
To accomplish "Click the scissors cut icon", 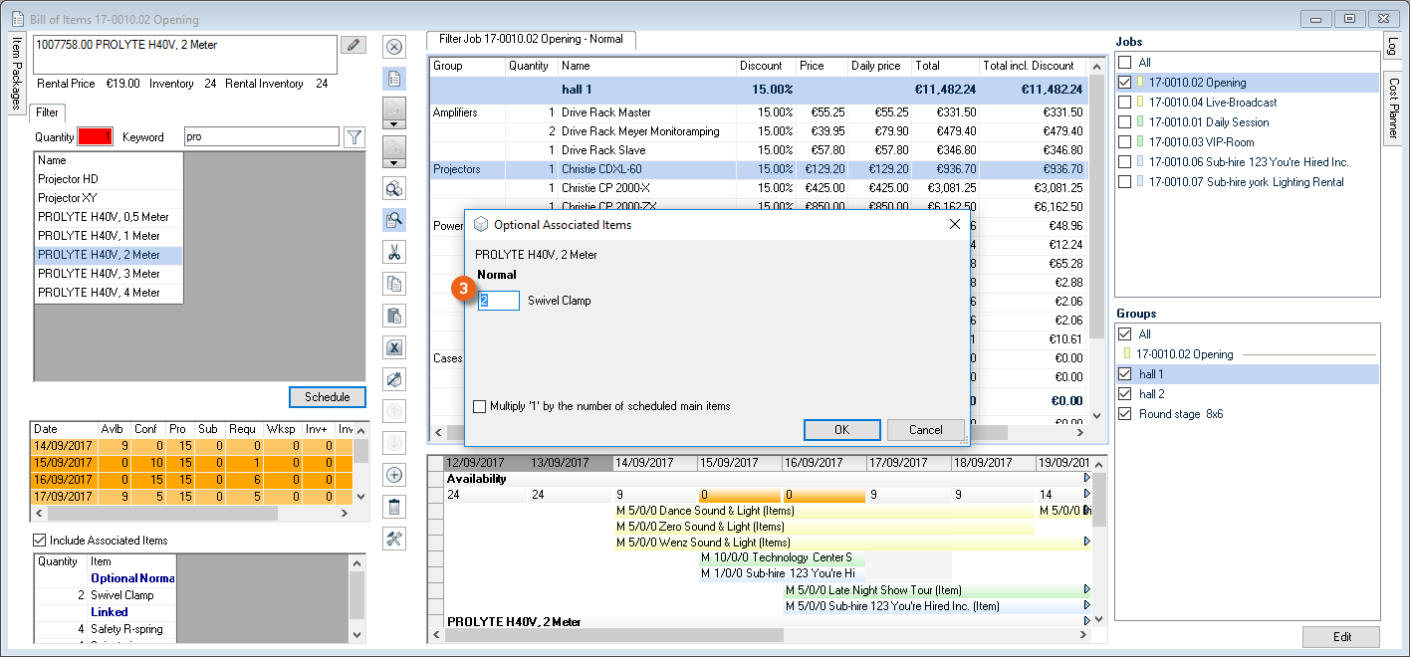I will tap(394, 252).
